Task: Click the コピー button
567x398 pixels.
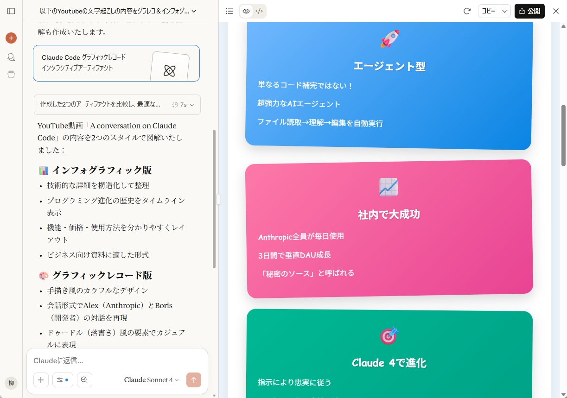Action: [x=489, y=11]
